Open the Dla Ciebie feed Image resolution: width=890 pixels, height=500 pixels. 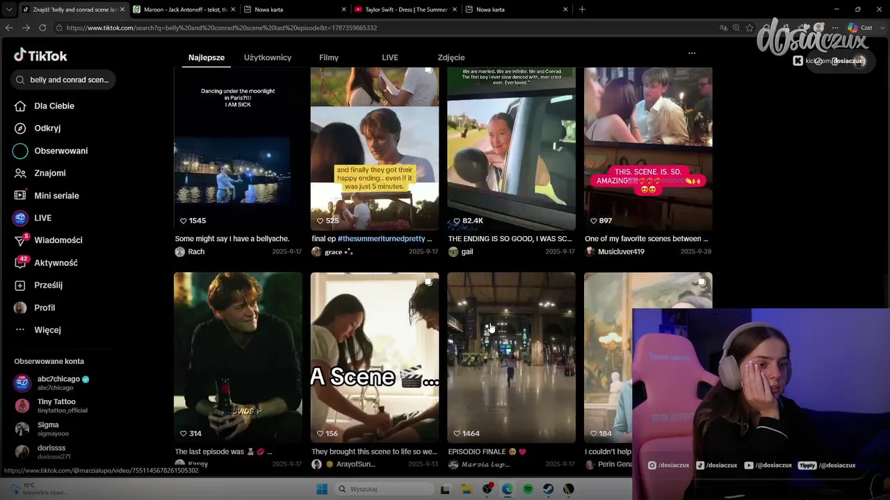54,106
